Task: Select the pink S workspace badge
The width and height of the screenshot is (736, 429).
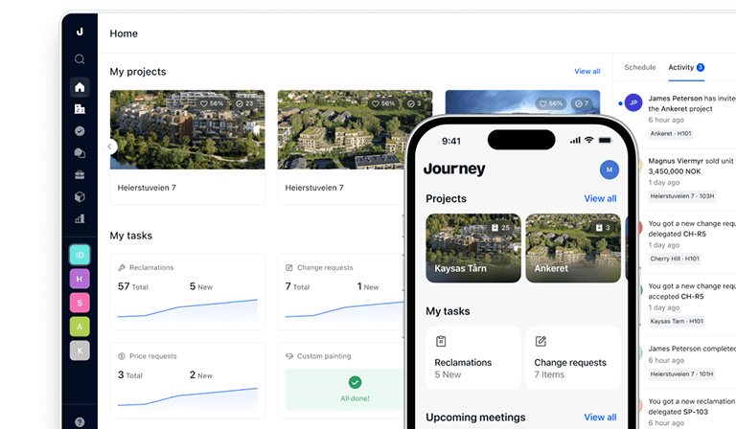Action: point(80,303)
